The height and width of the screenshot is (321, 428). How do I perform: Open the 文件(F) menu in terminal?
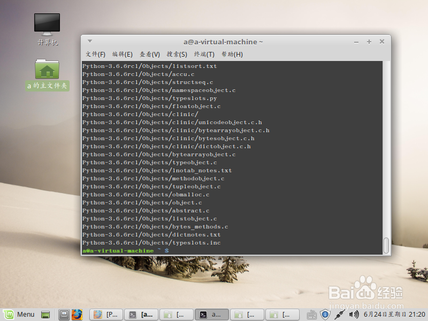click(94, 54)
